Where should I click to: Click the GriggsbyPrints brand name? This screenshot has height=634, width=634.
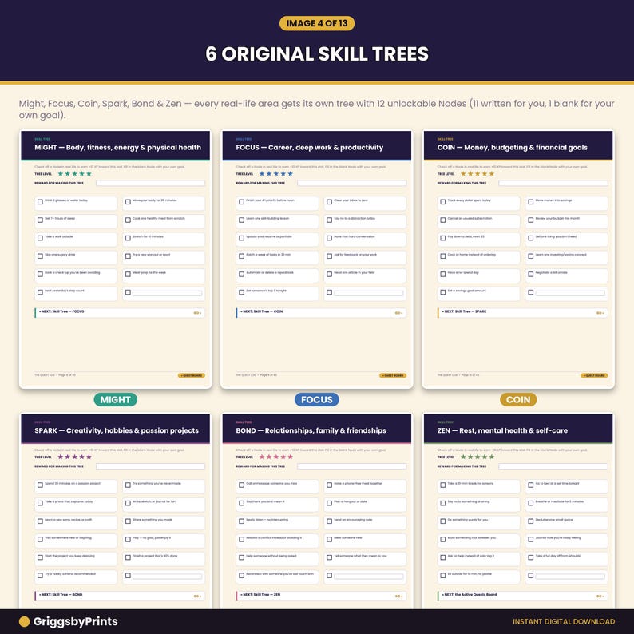click(x=76, y=621)
